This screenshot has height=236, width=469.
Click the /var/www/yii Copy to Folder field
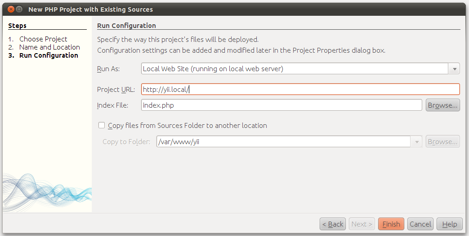pyautogui.click(x=283, y=142)
